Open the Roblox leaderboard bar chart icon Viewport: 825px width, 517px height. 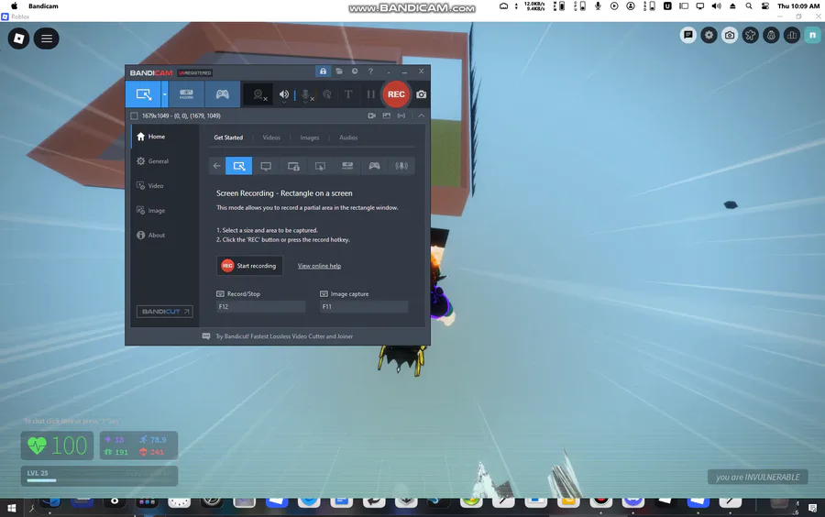pos(792,35)
